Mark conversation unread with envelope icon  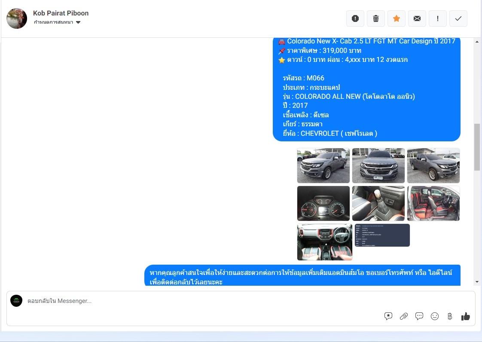tap(417, 18)
